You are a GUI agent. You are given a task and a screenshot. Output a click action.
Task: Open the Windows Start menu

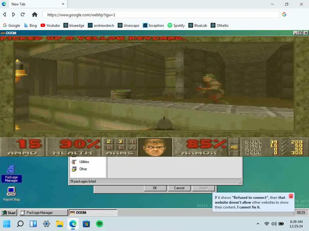pyautogui.click(x=7, y=224)
